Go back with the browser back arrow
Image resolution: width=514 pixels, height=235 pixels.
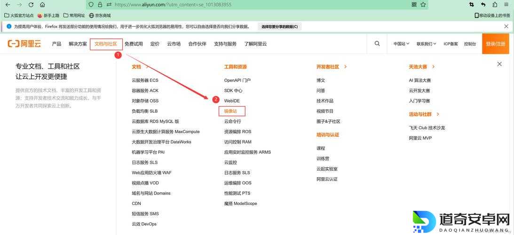[x=8, y=5]
